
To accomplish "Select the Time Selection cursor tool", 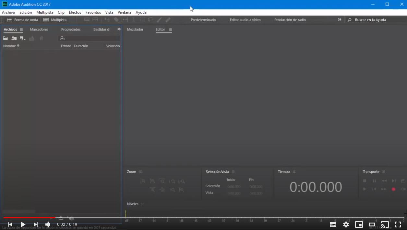I will pyautogui.click(x=134, y=20).
